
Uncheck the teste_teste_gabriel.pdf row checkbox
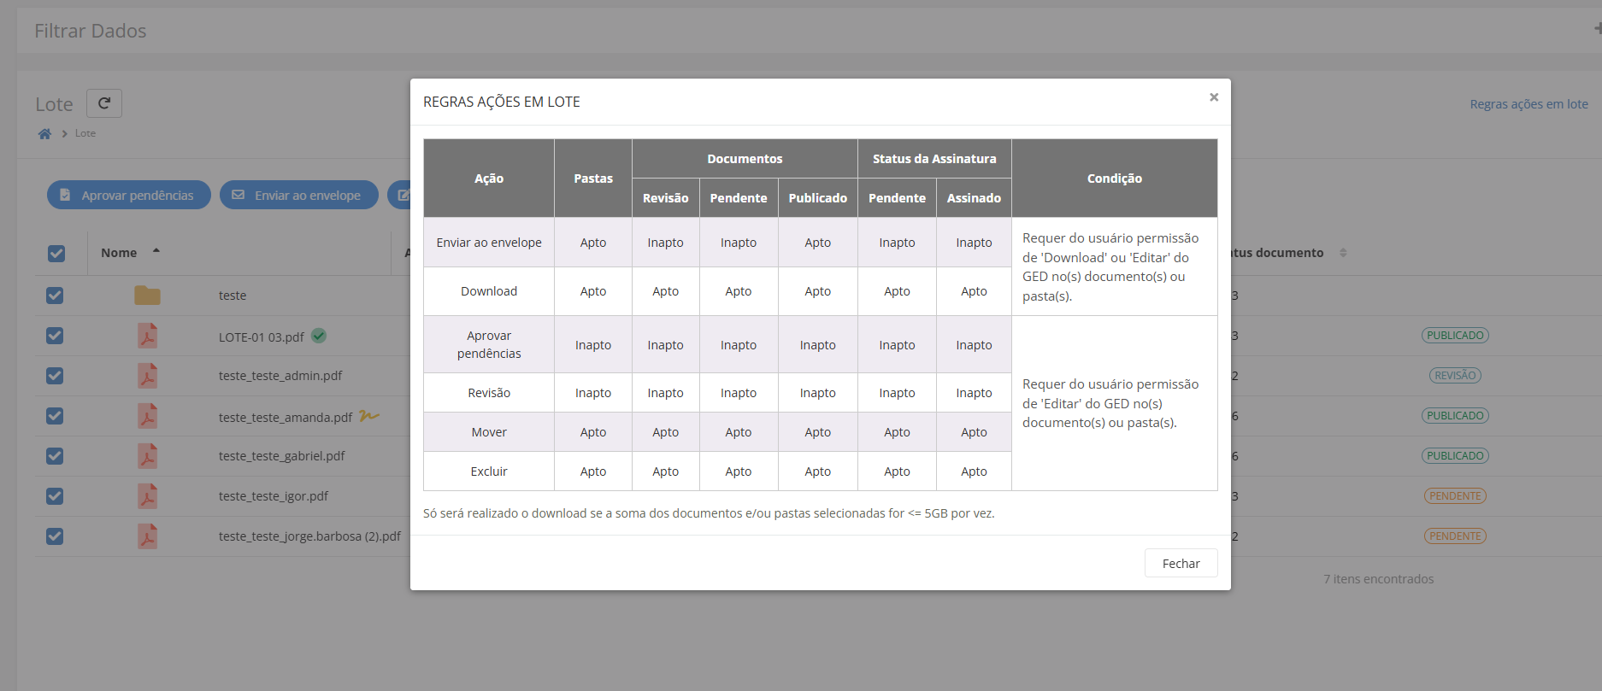pyautogui.click(x=55, y=456)
